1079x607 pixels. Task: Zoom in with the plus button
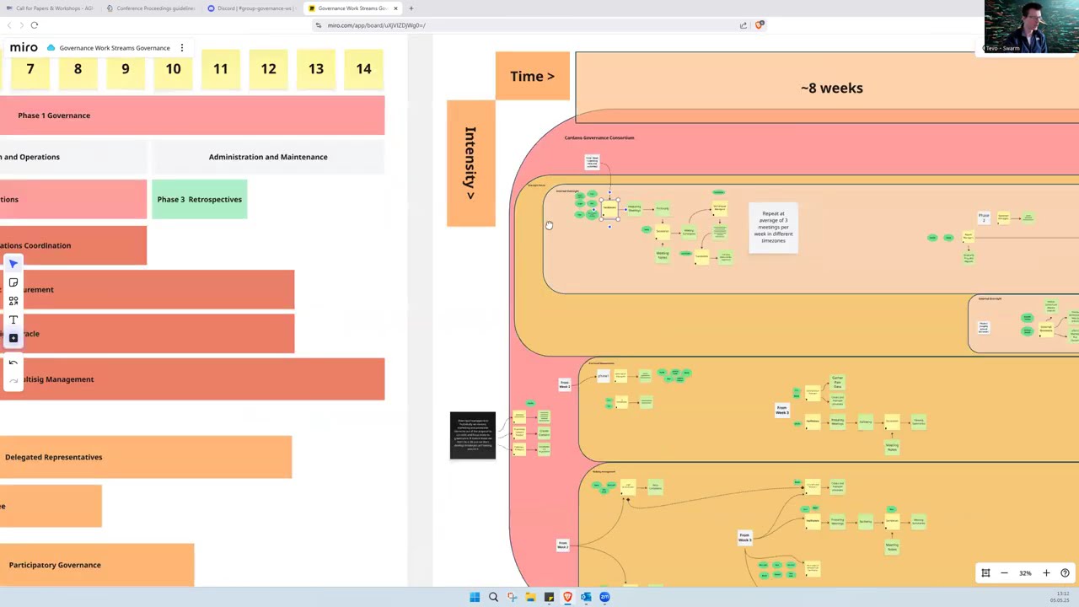1046,573
